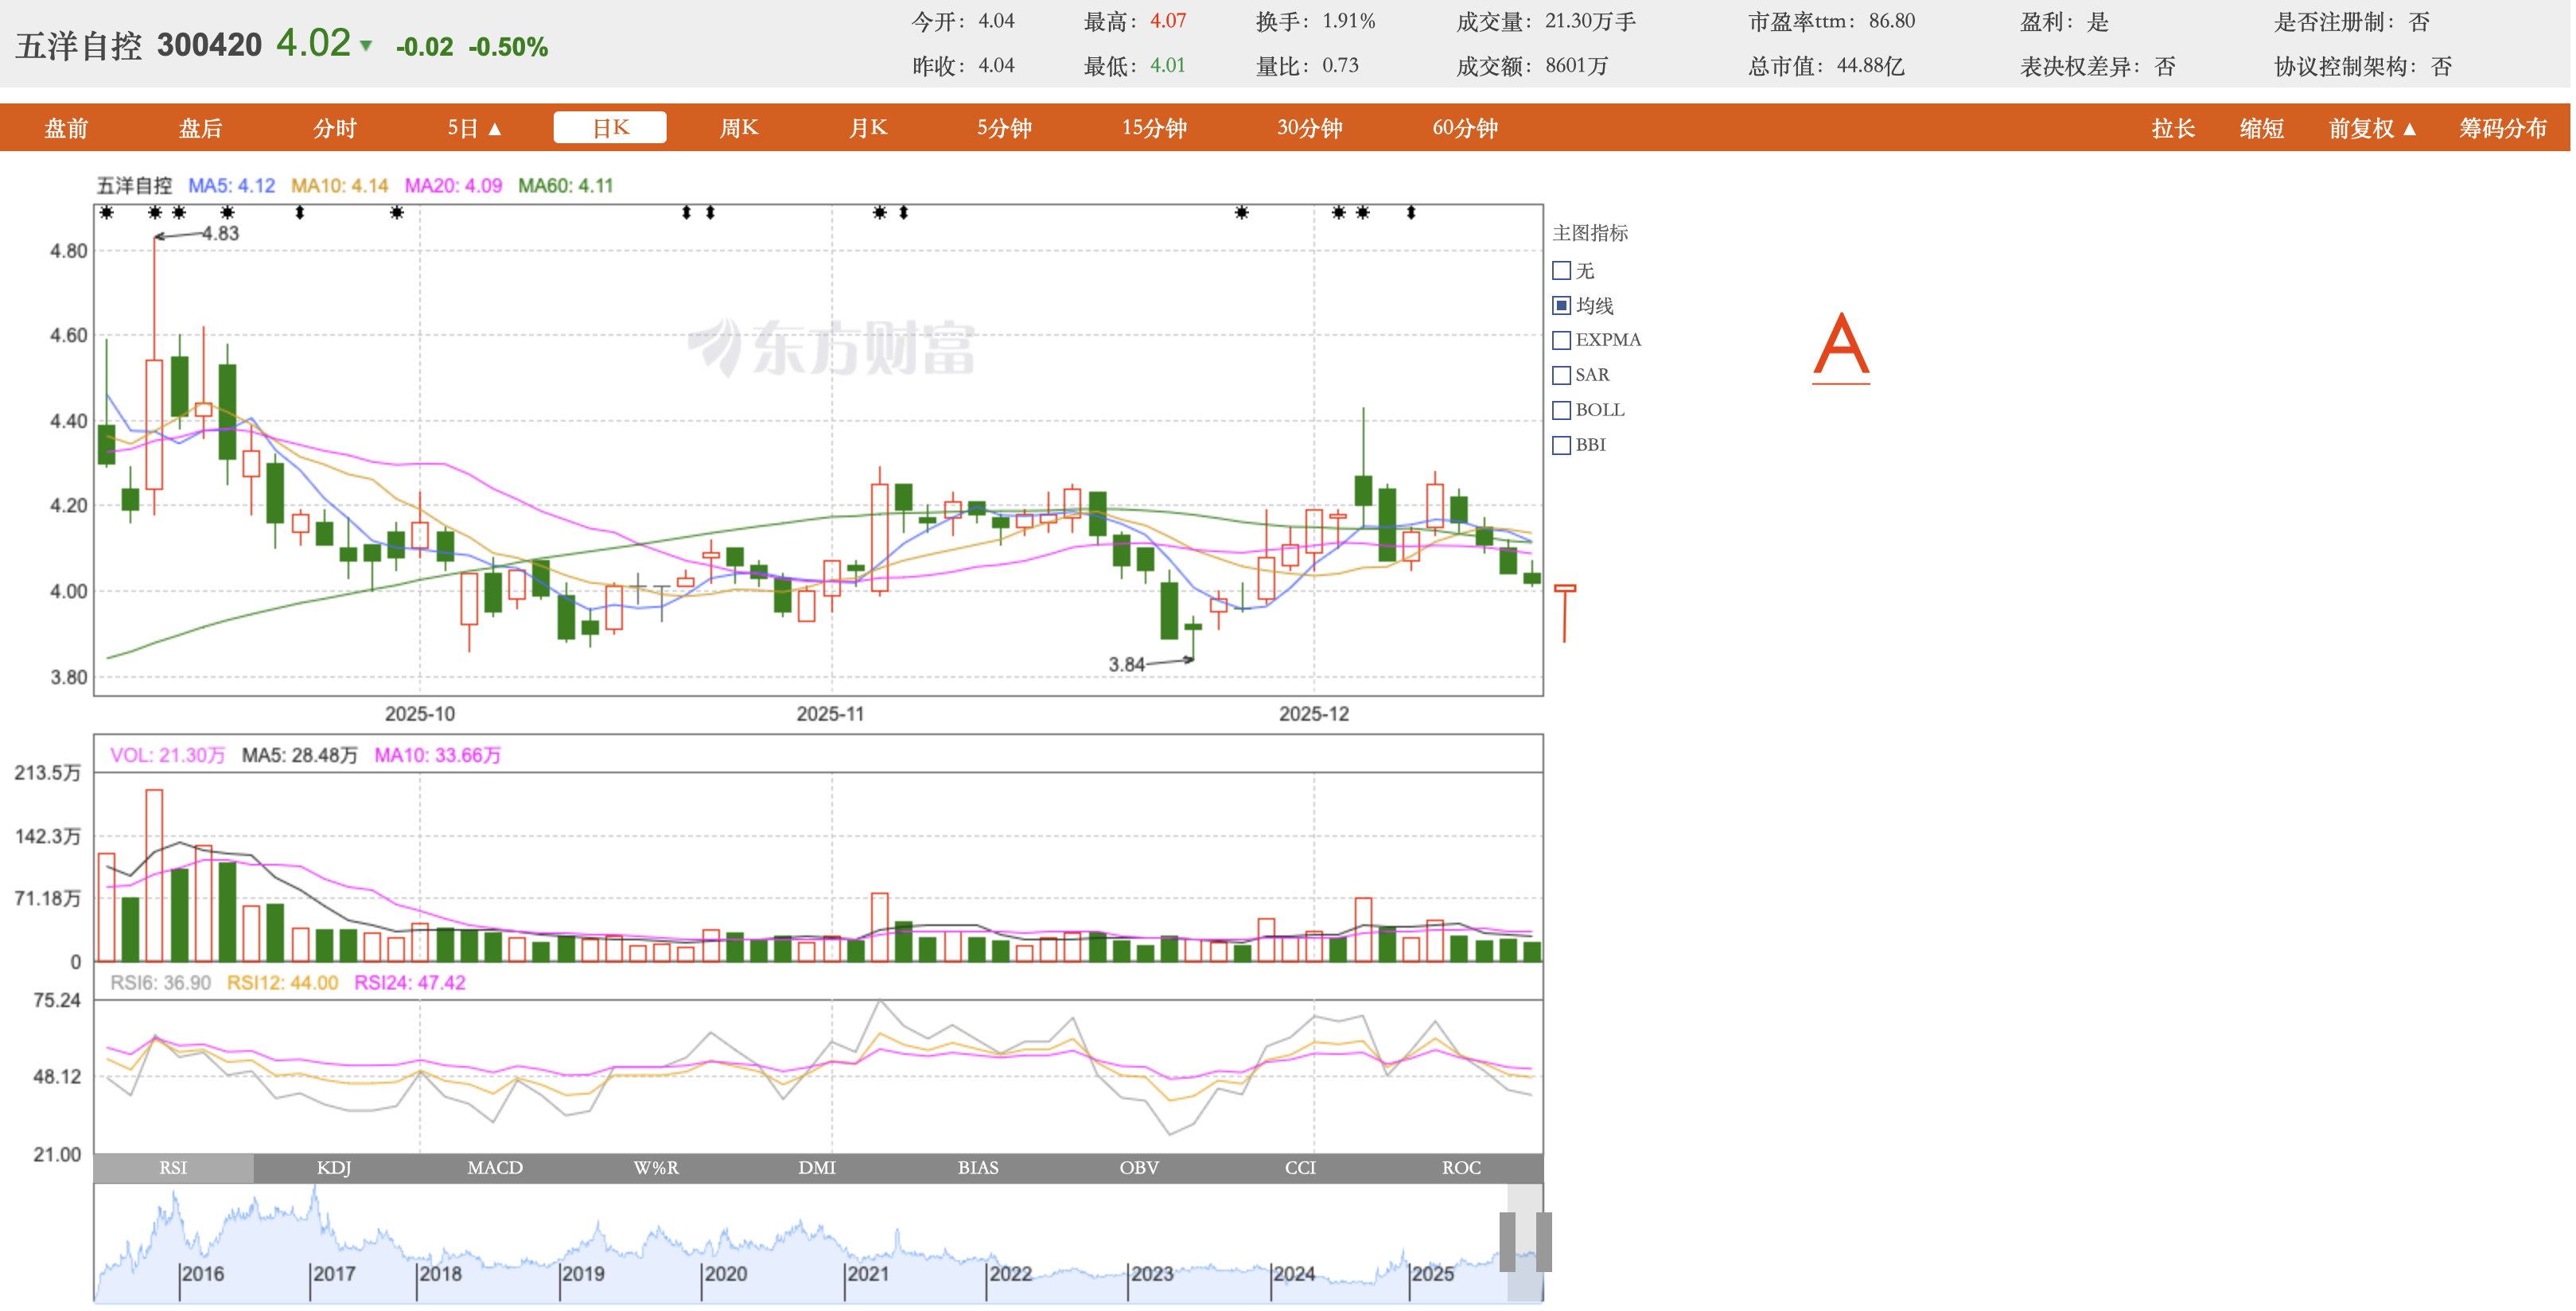Viewport: 2576px width, 1311px height.
Task: Enable the EXPMA indicator checkbox
Action: [1561, 340]
